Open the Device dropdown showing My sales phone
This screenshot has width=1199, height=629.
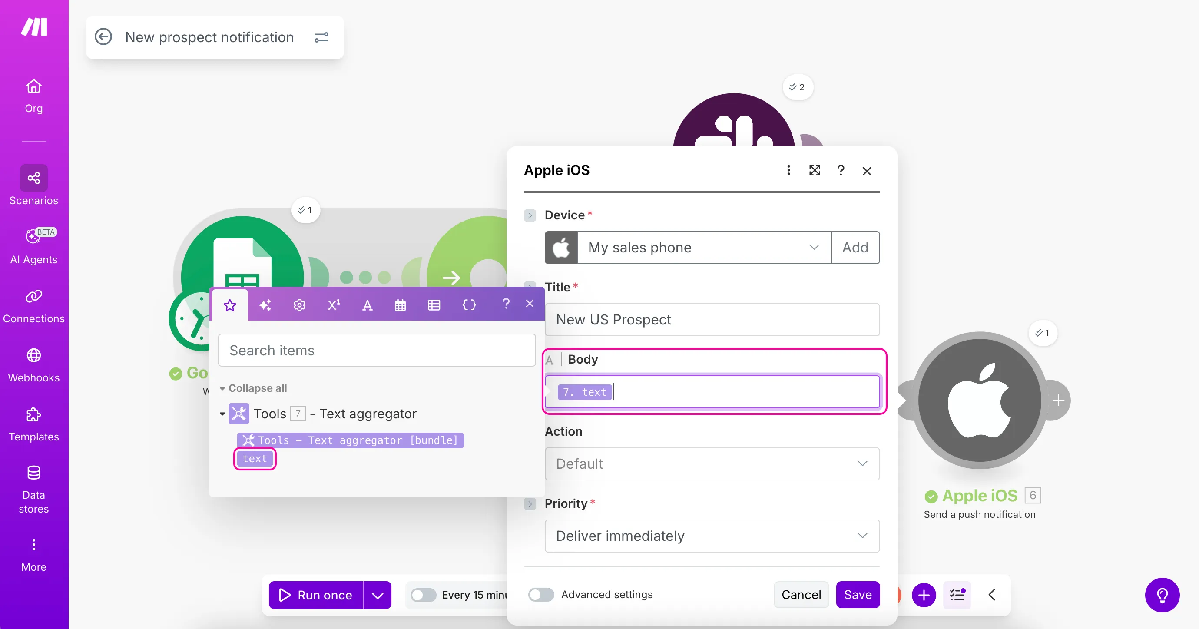point(704,247)
